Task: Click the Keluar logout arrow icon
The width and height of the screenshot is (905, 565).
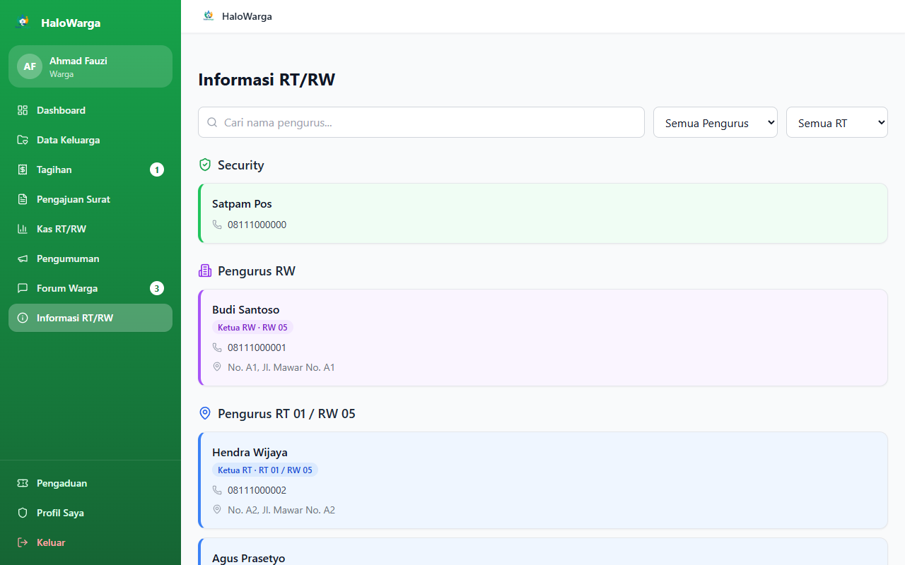Action: (23, 542)
